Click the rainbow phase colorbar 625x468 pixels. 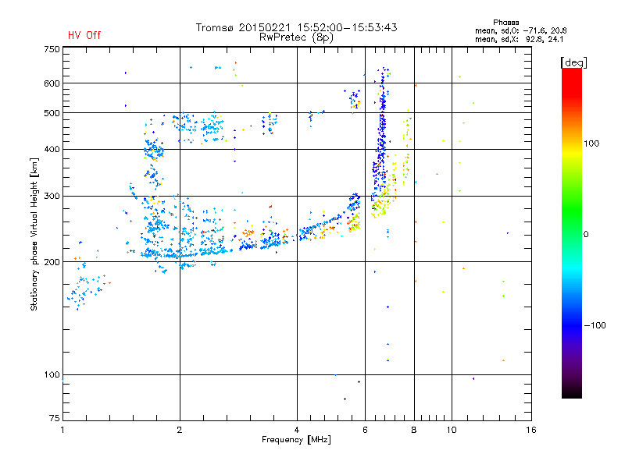point(572,233)
